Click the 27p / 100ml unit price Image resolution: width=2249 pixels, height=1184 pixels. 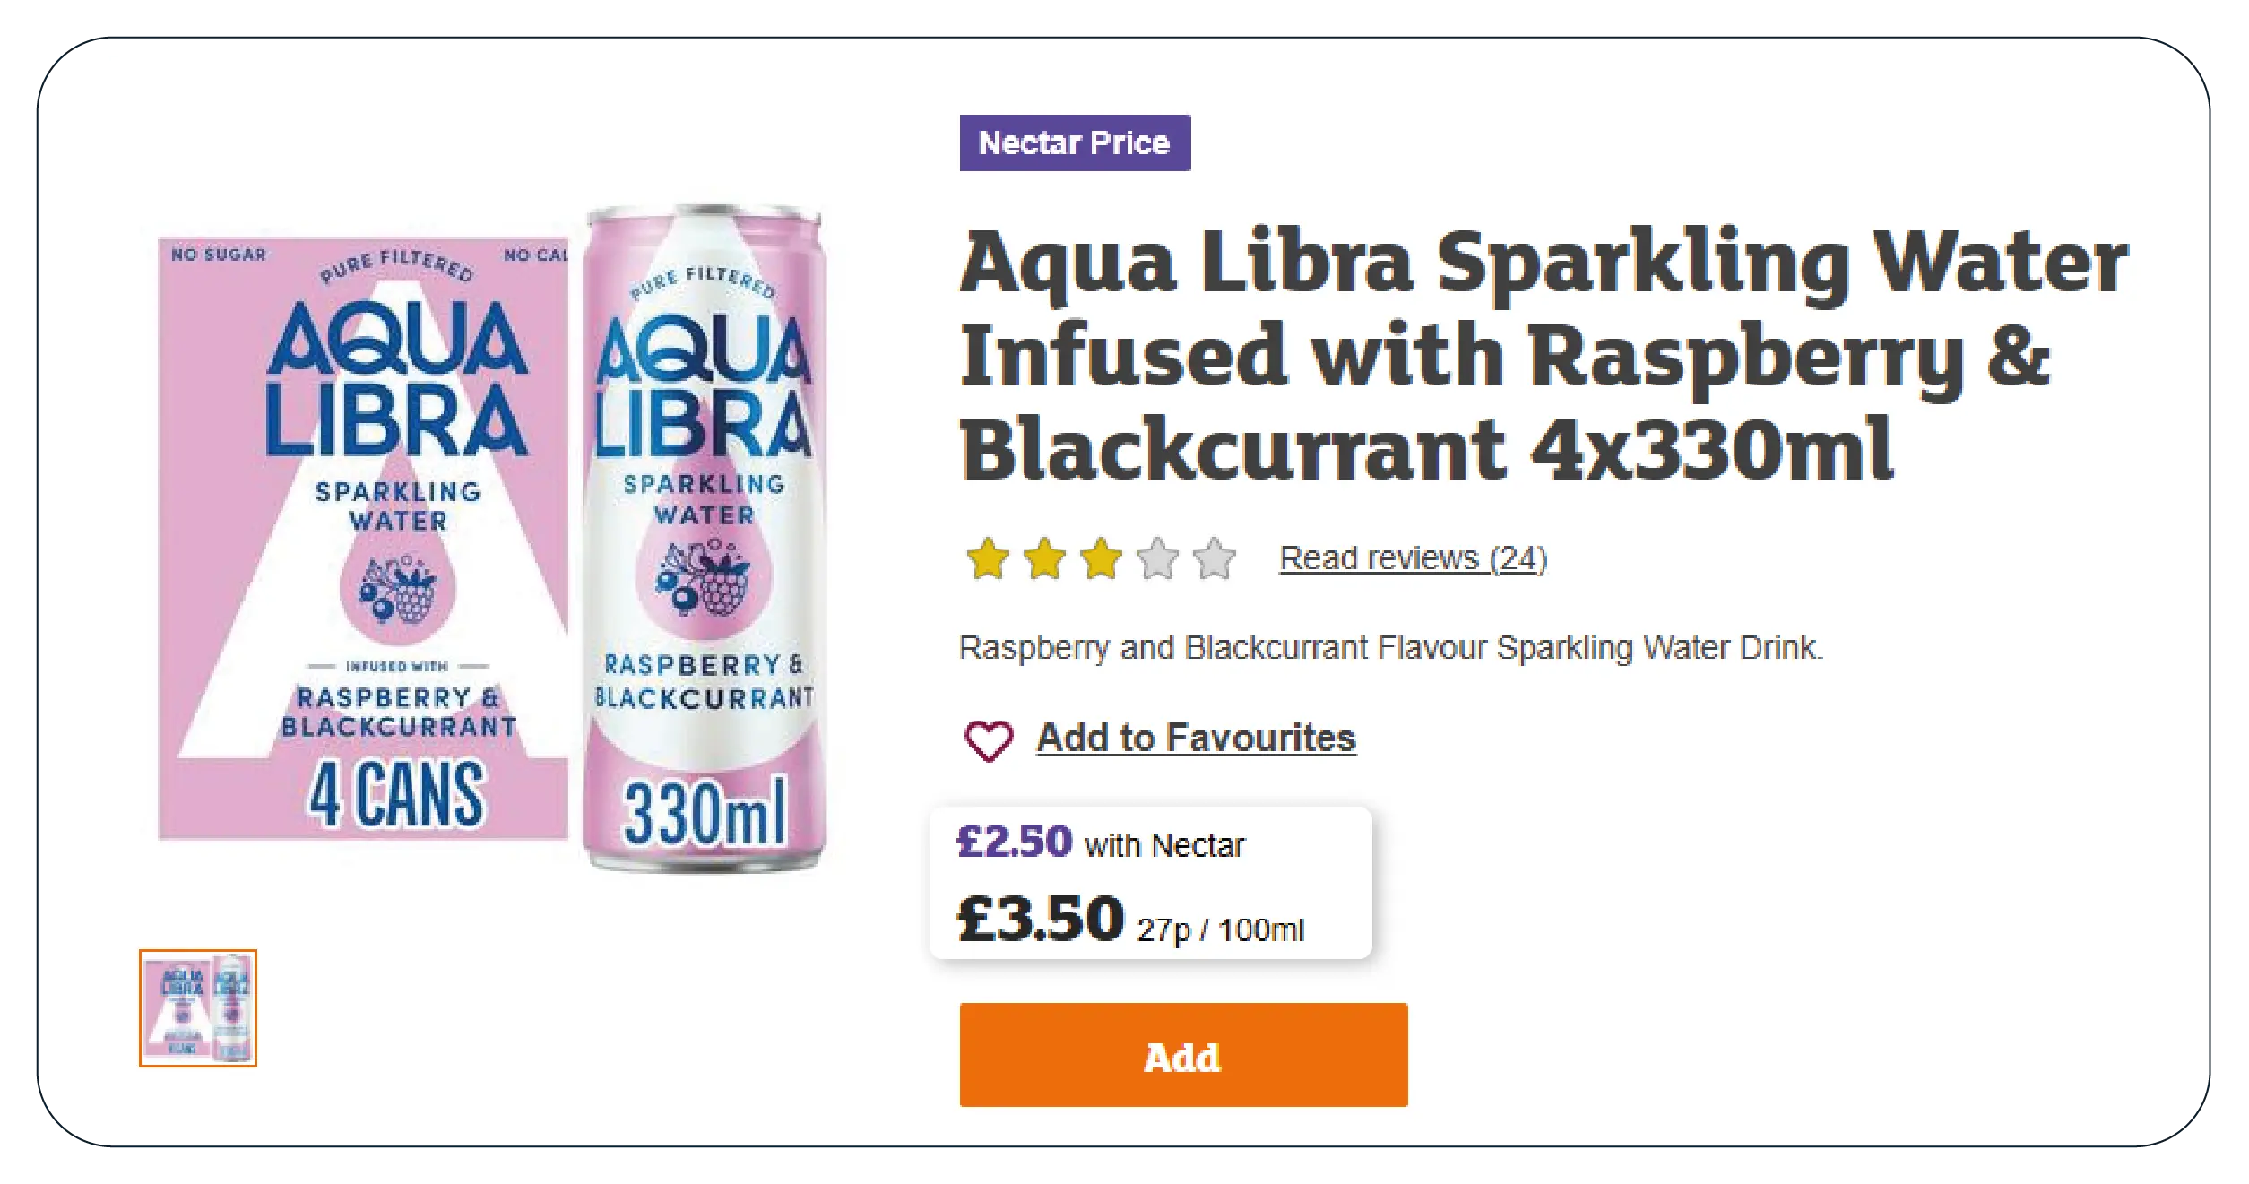click(1220, 930)
